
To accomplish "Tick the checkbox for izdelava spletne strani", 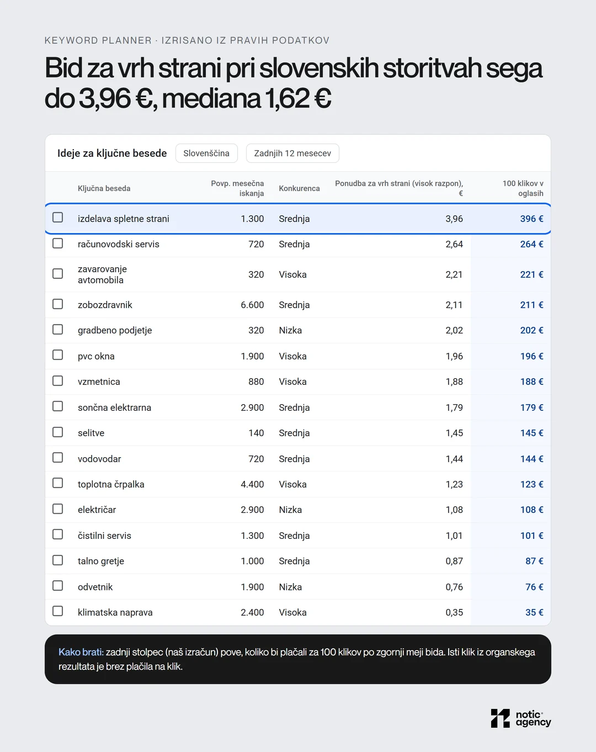I will click(57, 218).
